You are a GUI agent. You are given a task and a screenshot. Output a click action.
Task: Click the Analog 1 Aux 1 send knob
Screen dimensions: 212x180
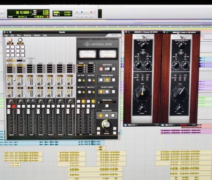tap(9, 83)
